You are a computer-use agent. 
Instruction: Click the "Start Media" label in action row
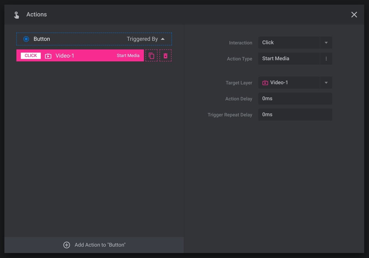[128, 56]
